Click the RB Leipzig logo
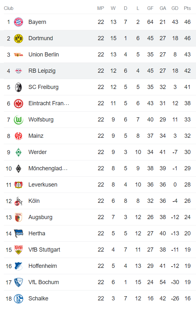 (x=19, y=71)
